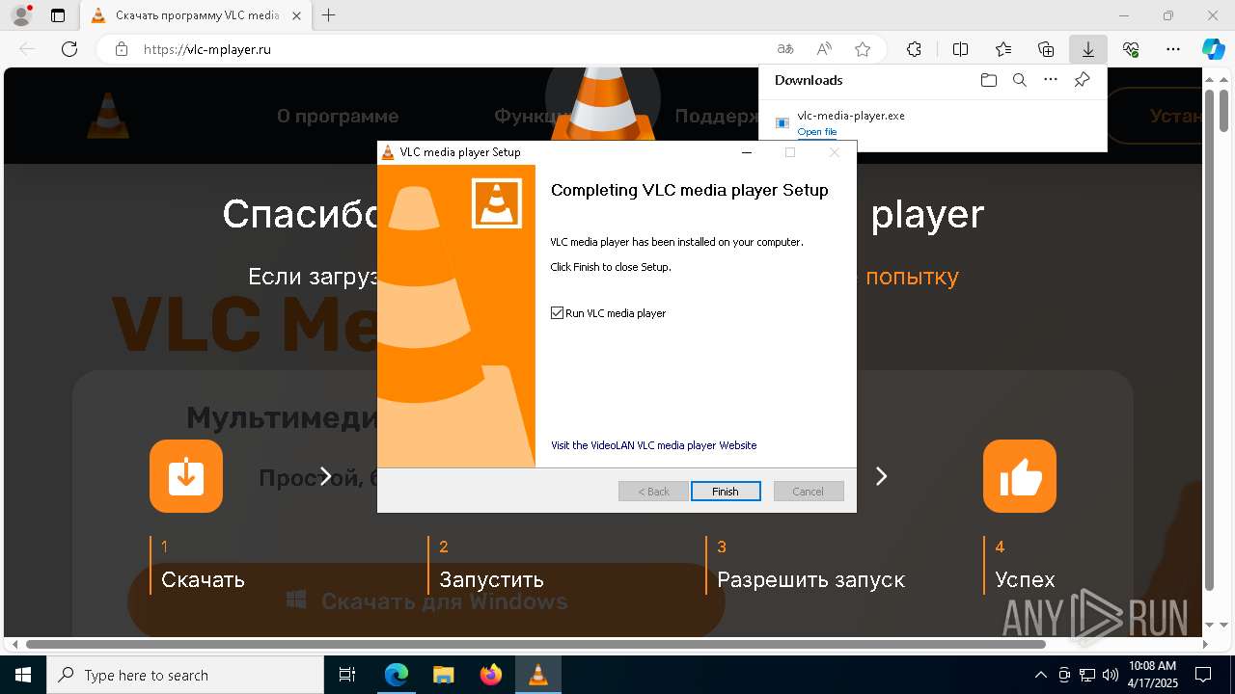
Task: Click the VLC cone logo on website
Action: 108,115
